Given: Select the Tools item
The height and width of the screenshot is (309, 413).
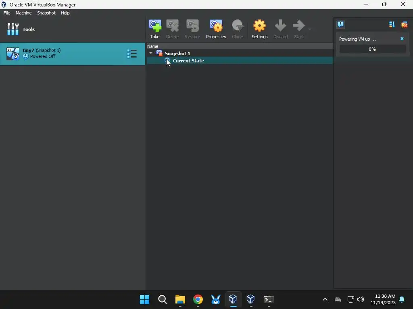Looking at the screenshot, I should [x=73, y=29].
